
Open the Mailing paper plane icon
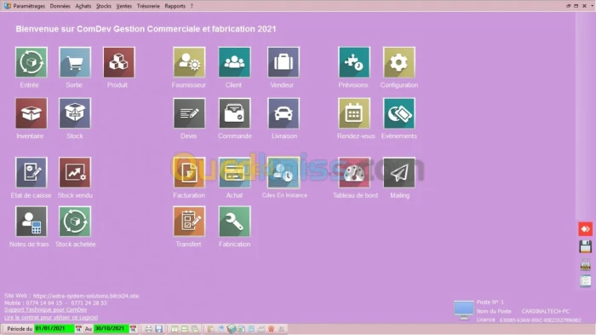tap(399, 172)
